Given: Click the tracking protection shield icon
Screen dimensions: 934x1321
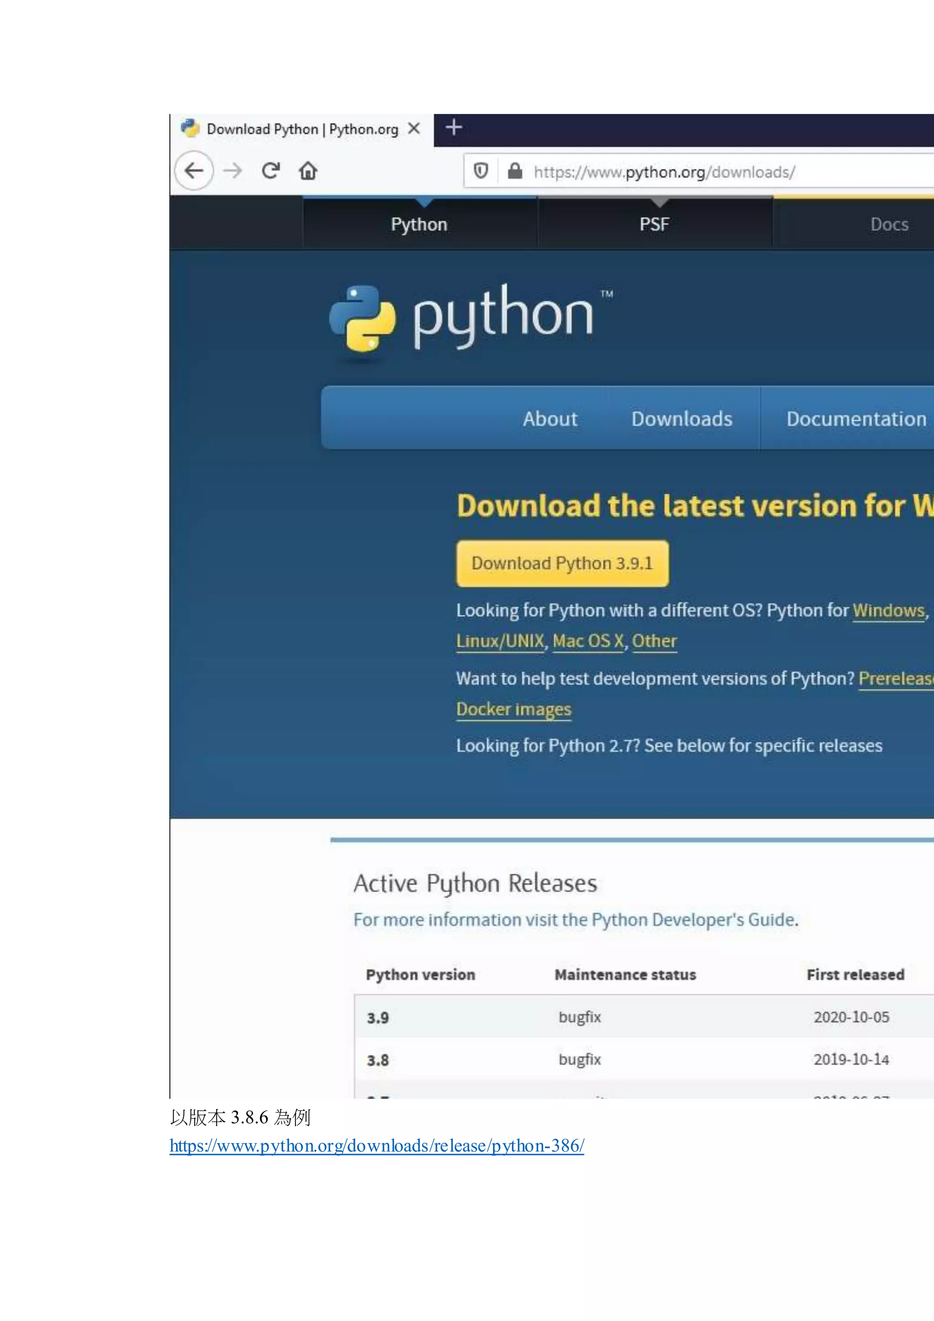Looking at the screenshot, I should point(481,171).
